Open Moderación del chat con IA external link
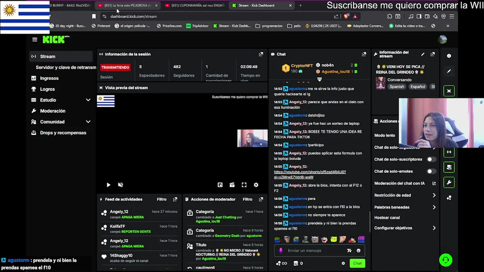This screenshot has width=484, height=272. click(434, 183)
